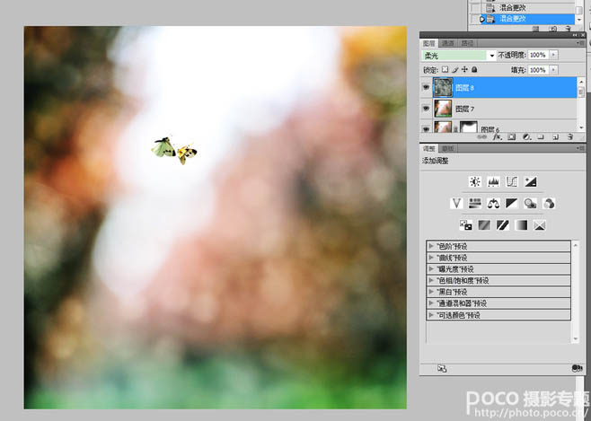Add a Threshold adjustment layer
This screenshot has height=421, width=591.
pos(503,225)
